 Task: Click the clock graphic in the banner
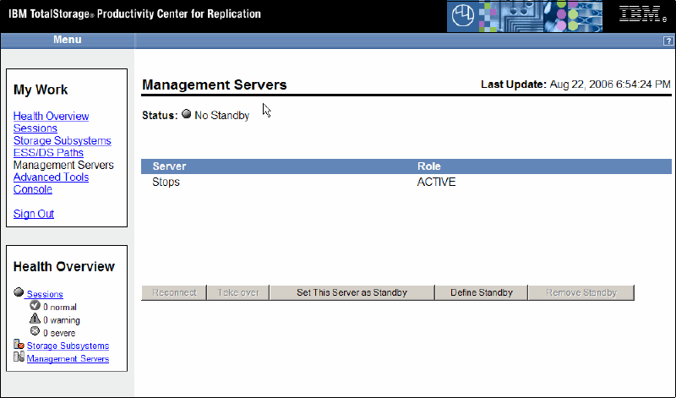click(x=462, y=16)
